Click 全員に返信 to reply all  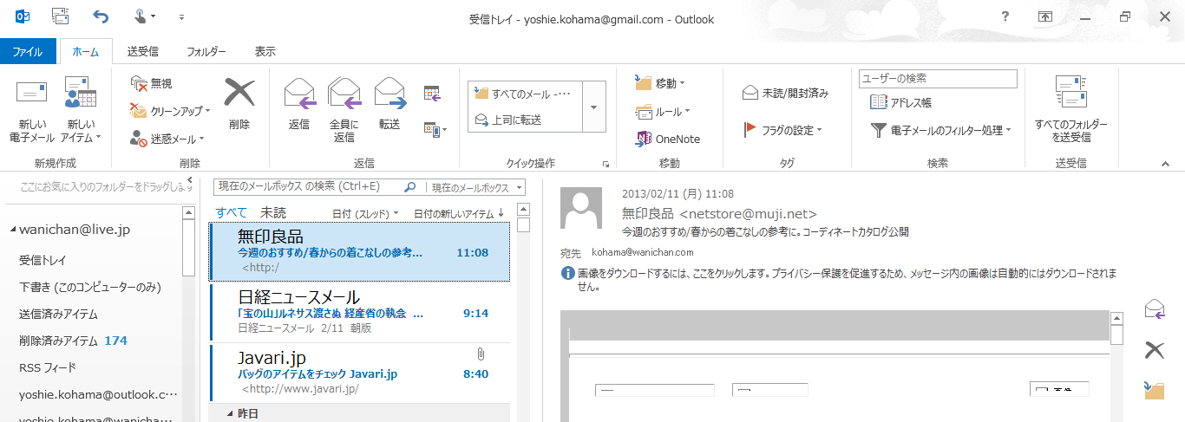[344, 109]
